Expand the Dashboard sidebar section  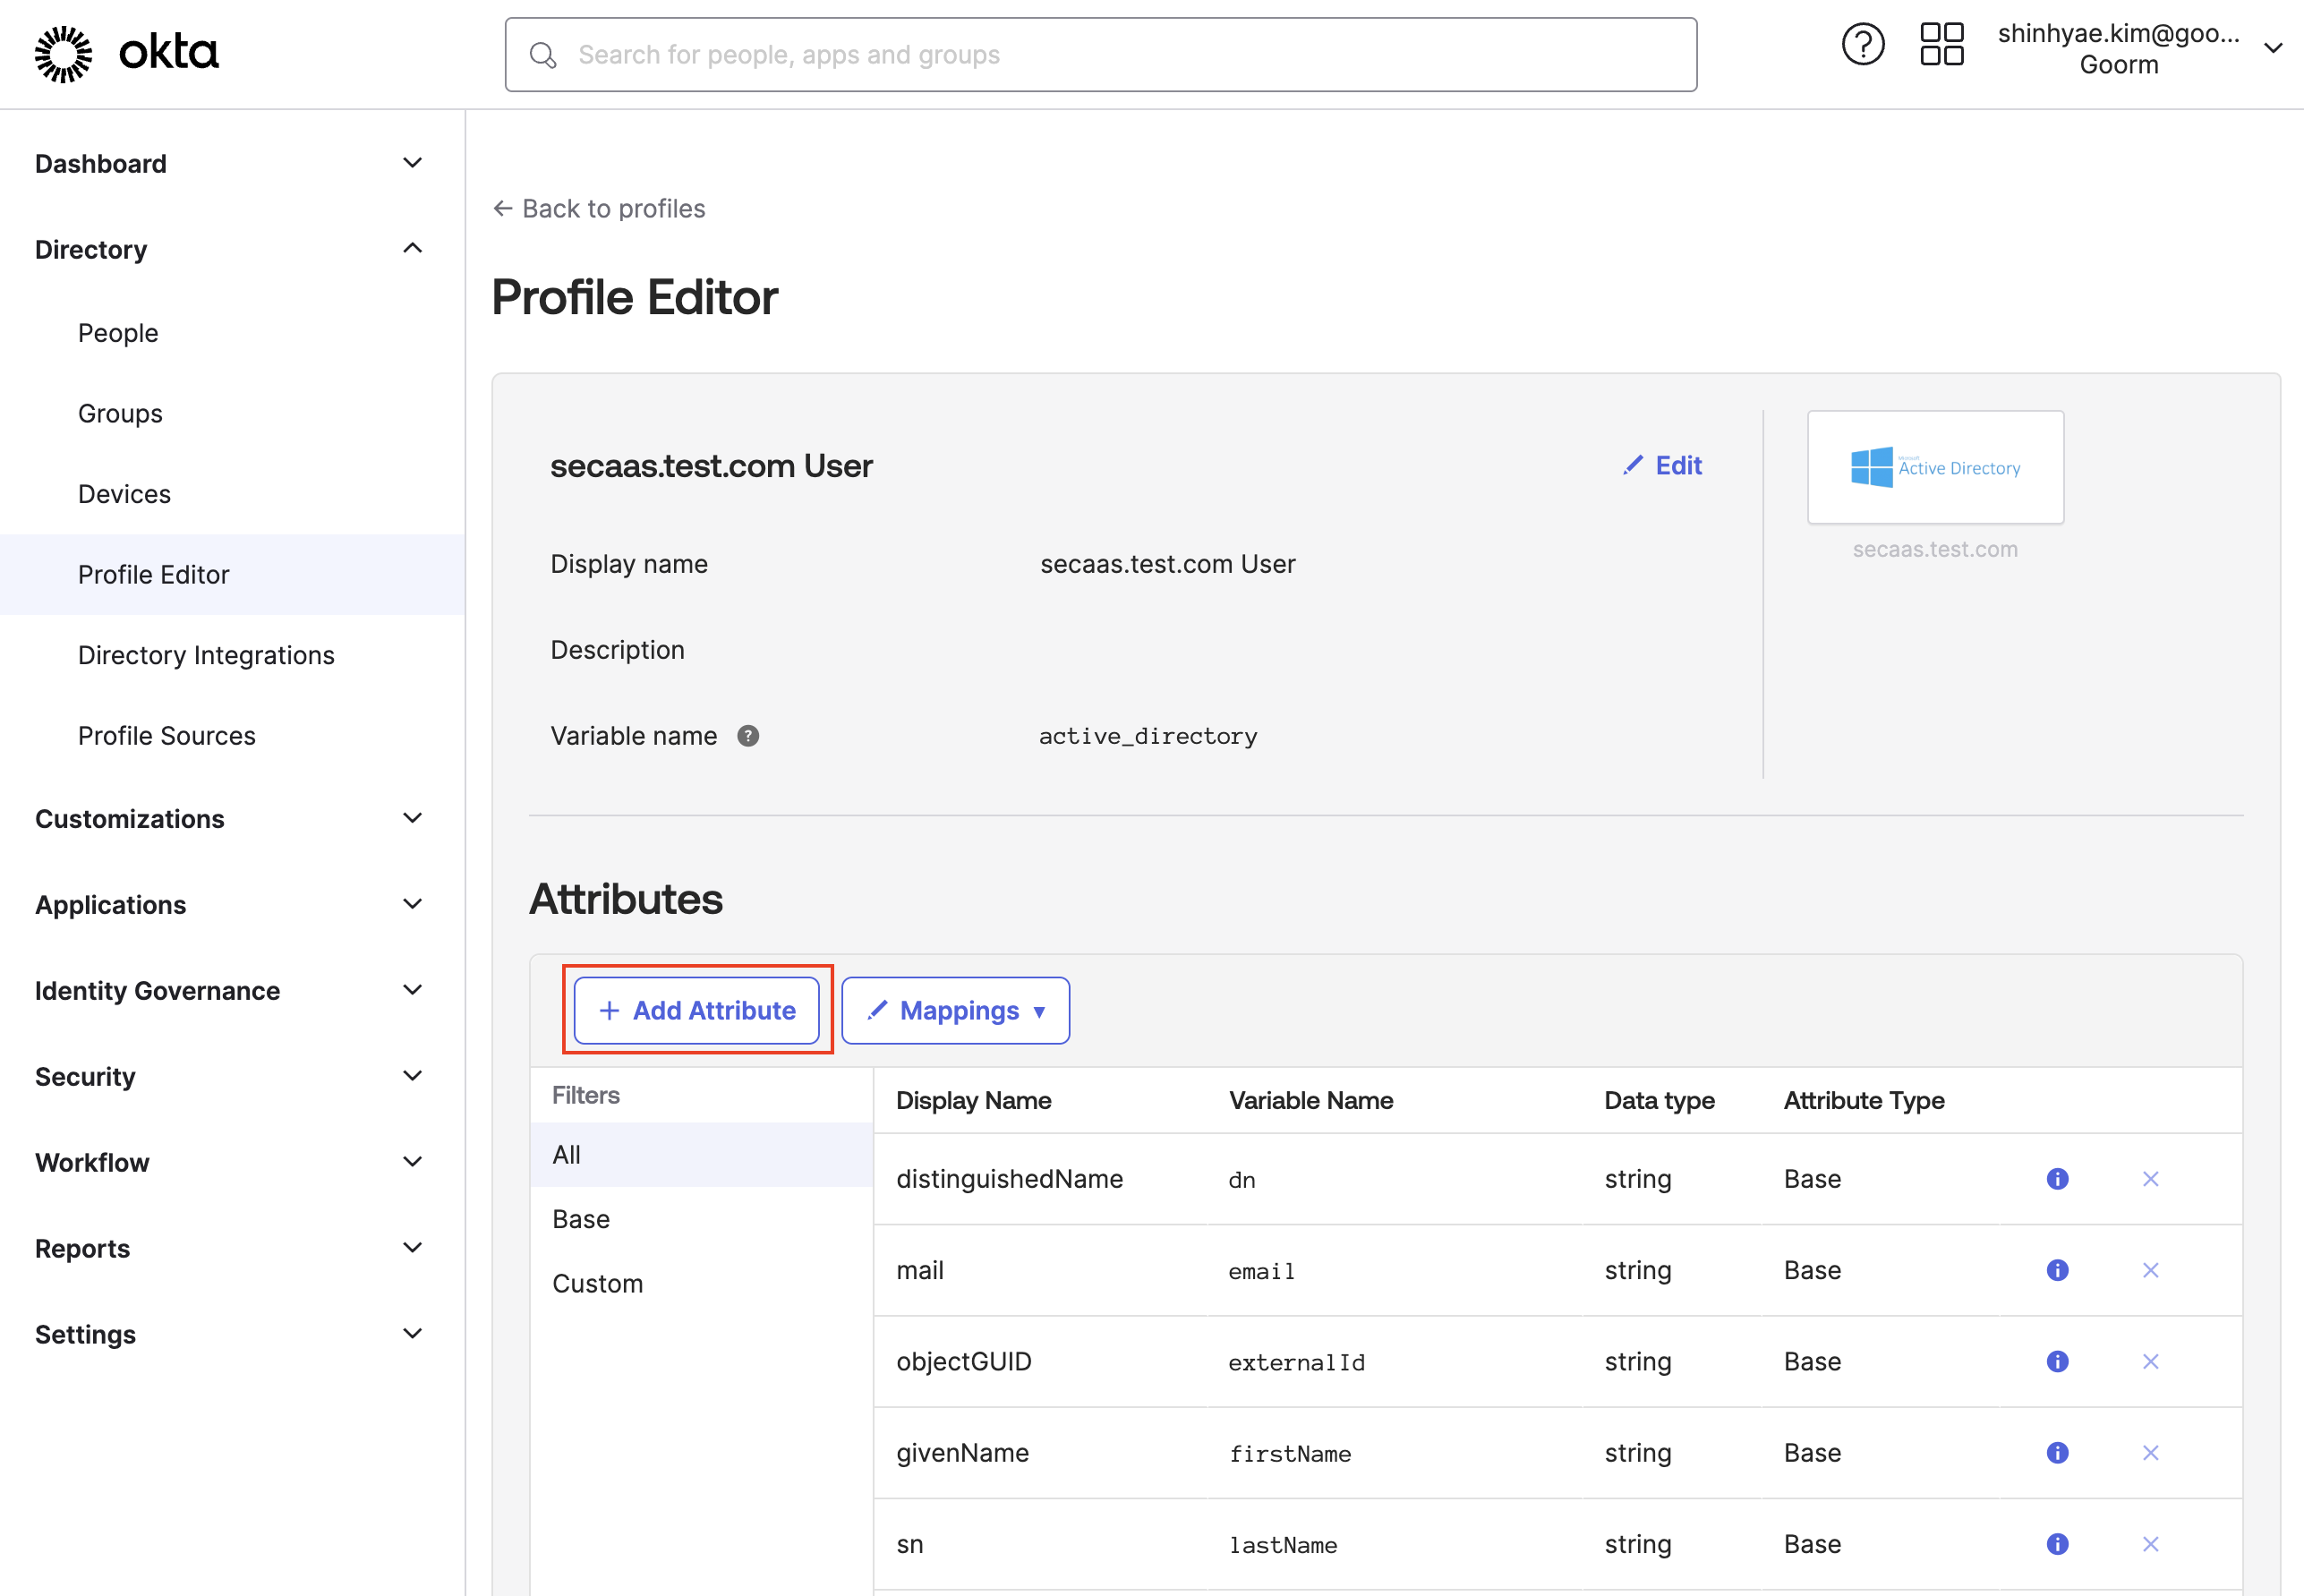tap(412, 163)
